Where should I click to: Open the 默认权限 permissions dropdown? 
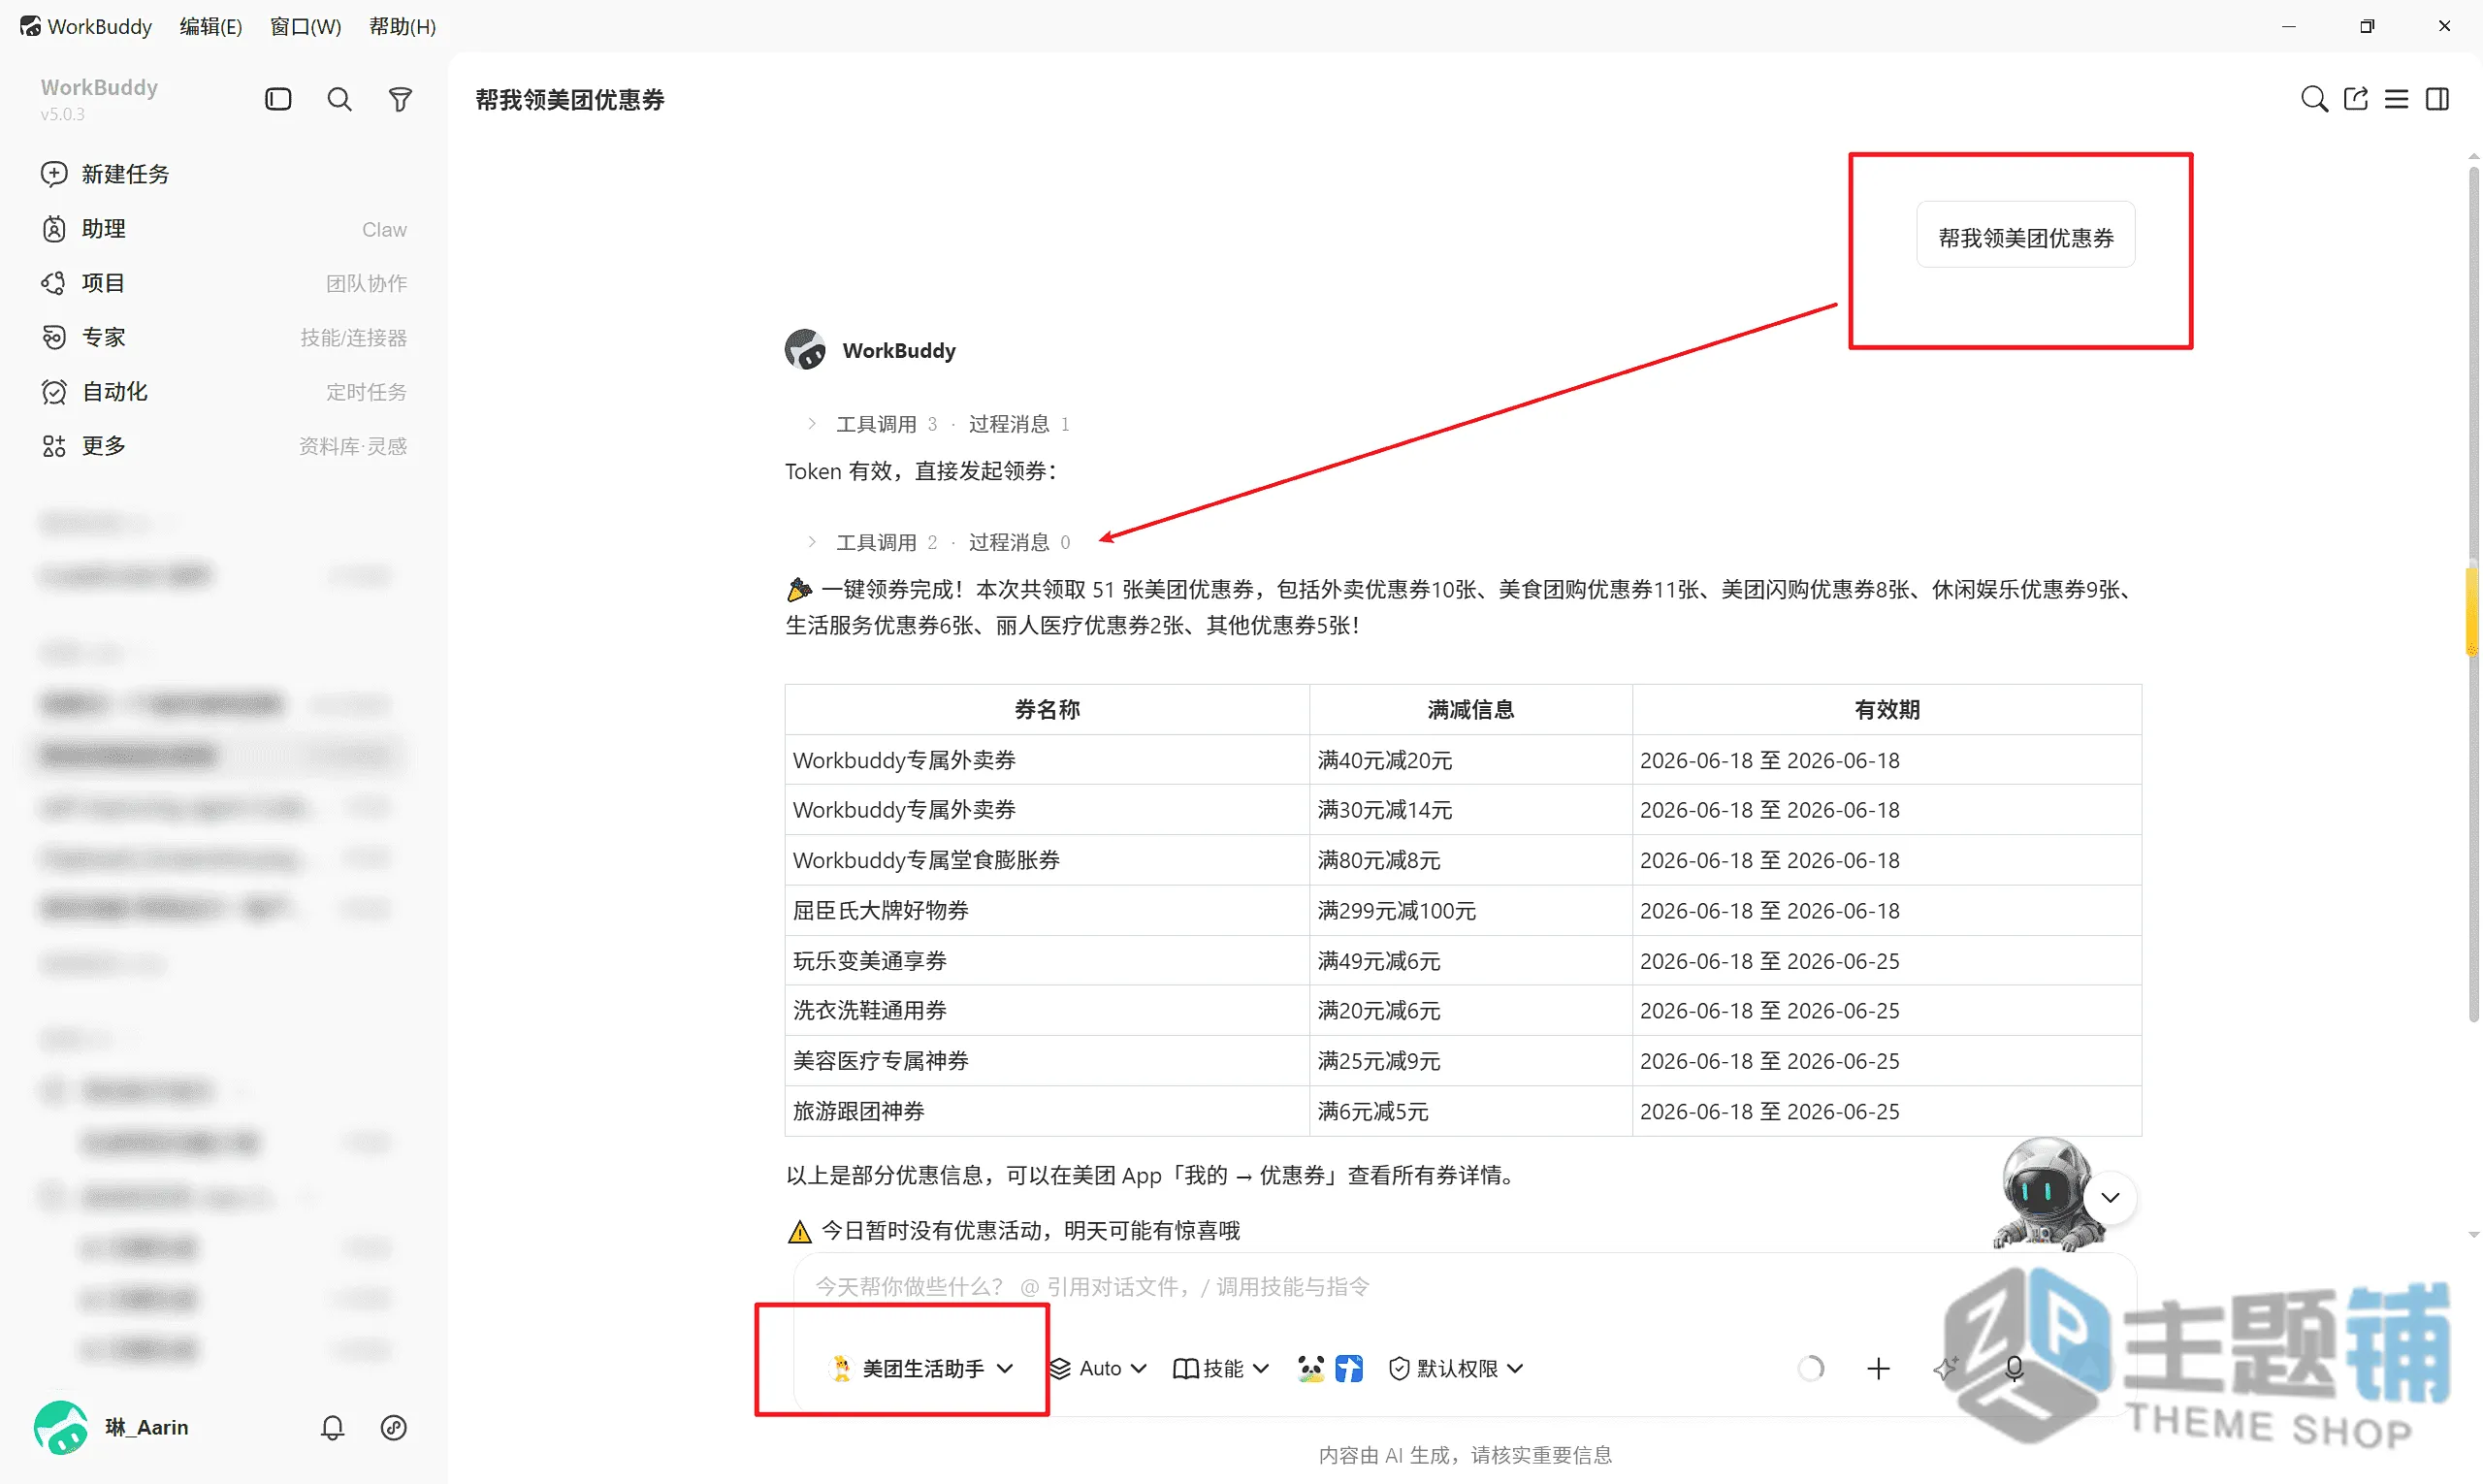tap(1456, 1368)
